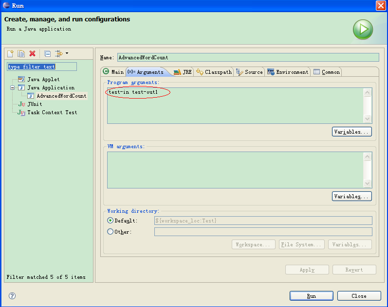Collapse the Java Application tree node

(12, 87)
